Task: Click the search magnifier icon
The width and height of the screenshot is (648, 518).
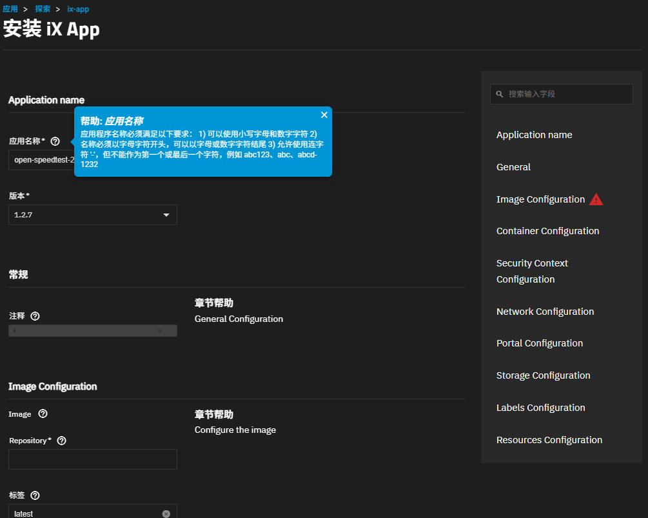Action: click(x=500, y=94)
